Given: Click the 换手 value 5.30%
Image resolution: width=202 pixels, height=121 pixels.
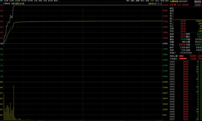Looking at the screenshot, I should pos(183,47).
